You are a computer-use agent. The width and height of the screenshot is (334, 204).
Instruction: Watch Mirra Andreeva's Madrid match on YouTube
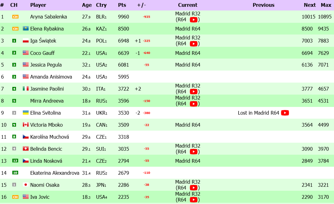(x=193, y=104)
